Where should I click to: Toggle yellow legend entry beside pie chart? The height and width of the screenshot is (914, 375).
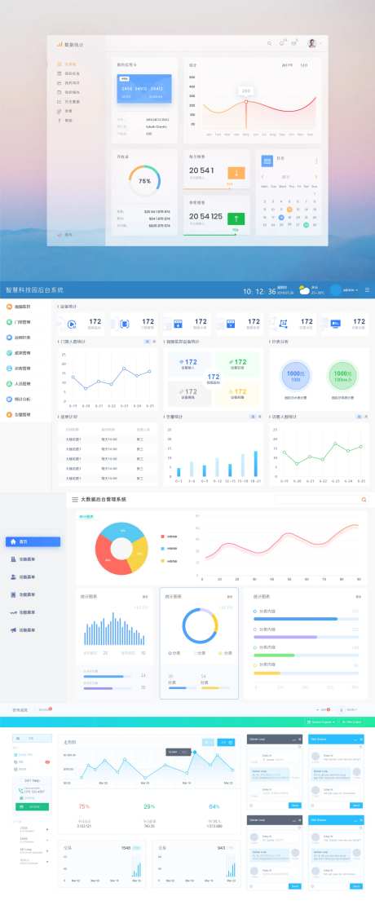169,561
